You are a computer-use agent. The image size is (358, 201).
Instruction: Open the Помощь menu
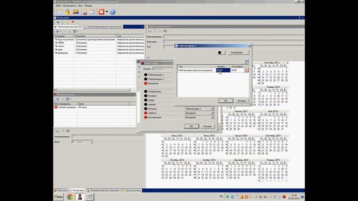tap(88, 6)
